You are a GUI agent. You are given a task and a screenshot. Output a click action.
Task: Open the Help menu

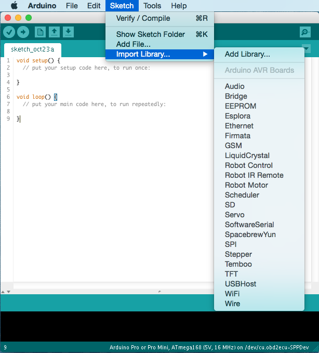(x=179, y=5)
